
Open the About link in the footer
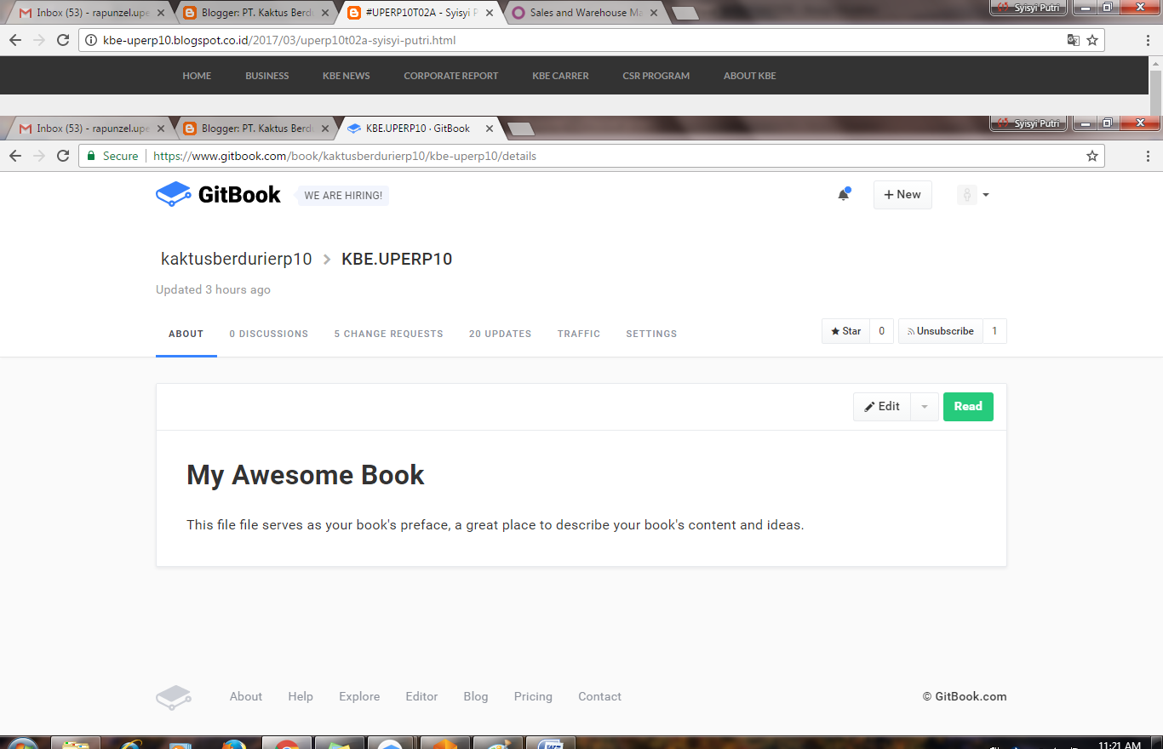pos(246,696)
